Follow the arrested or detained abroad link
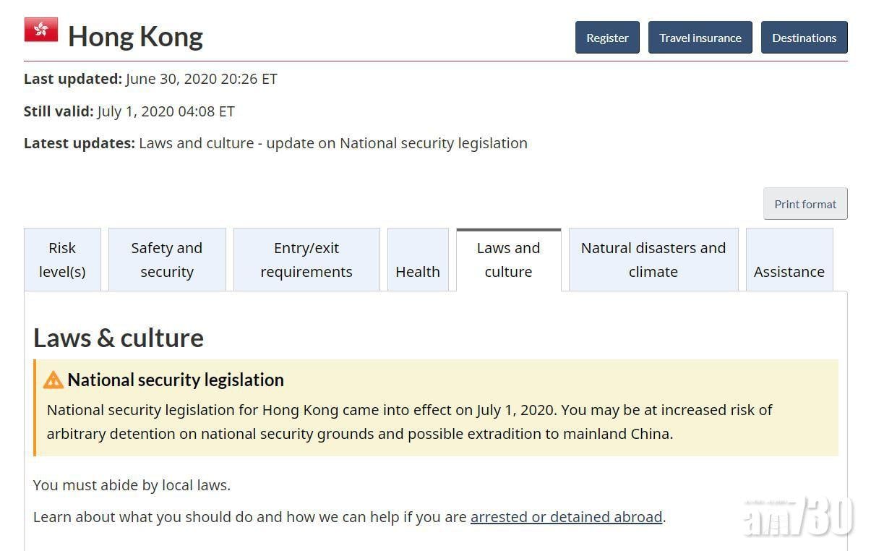Viewport: 871px width, 551px height. [566, 517]
